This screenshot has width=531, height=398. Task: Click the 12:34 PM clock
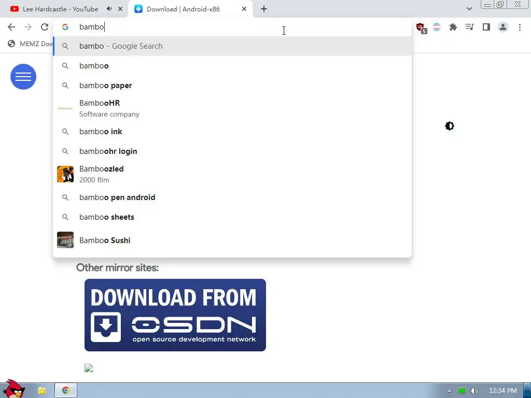503,391
